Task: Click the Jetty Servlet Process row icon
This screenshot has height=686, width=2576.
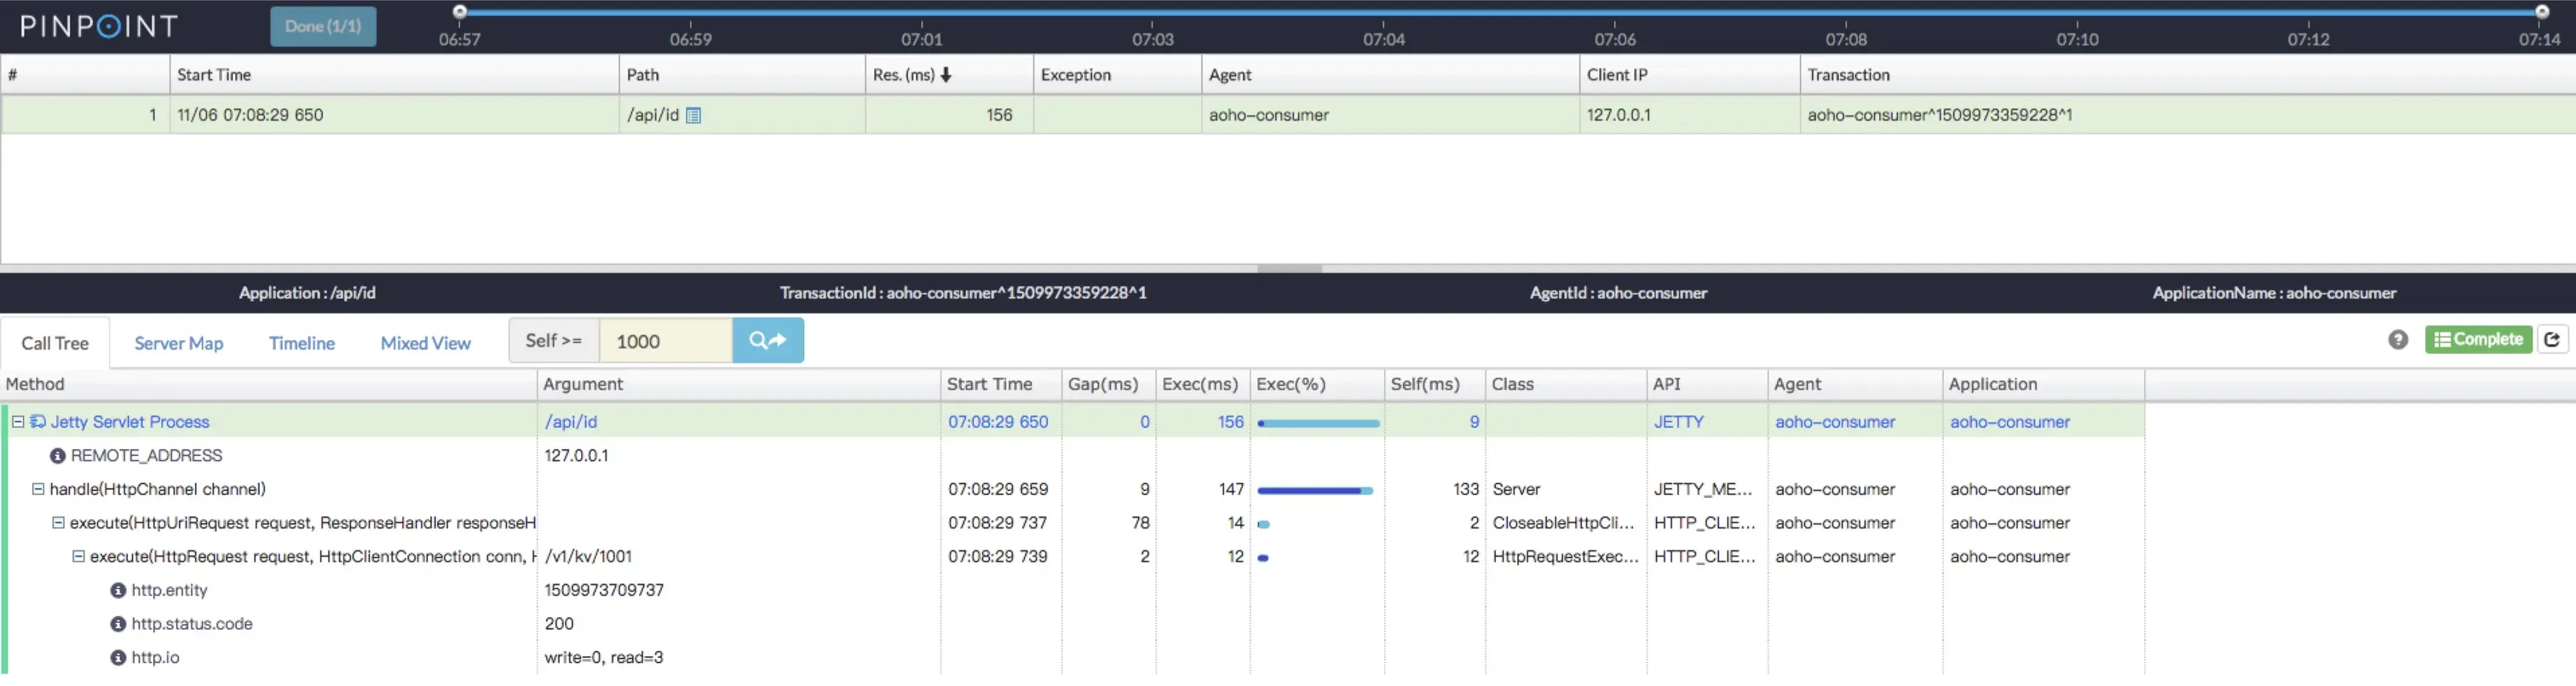Action: tap(38, 422)
